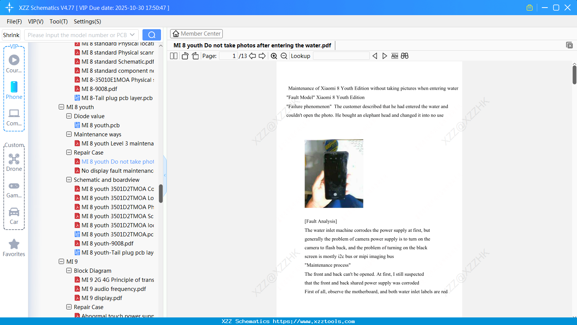Go to the previous PDF page arrow

coord(252,56)
